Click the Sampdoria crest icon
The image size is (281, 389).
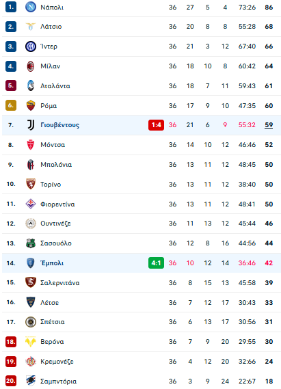(x=31, y=381)
